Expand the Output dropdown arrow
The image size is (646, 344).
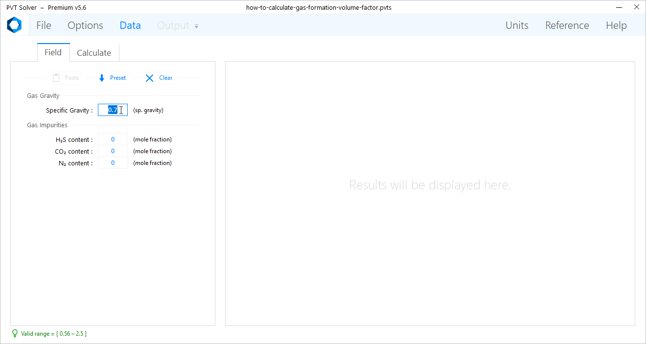(x=196, y=26)
